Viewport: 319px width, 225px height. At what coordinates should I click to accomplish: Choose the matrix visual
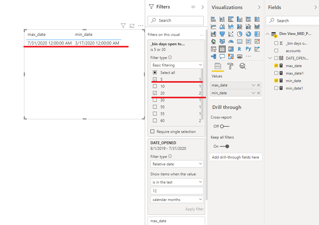(x=231, y=49)
